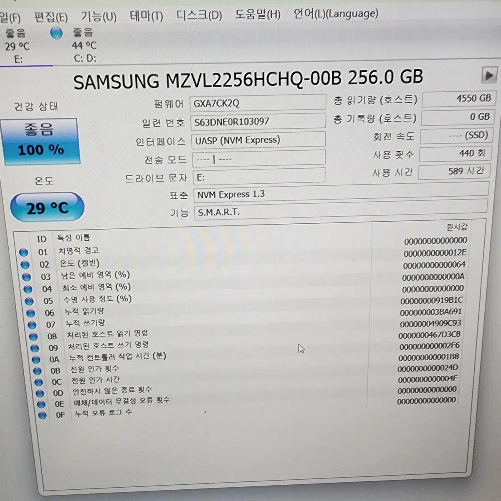
Task: Click the raw value 00000000000064
Action: pos(434,265)
